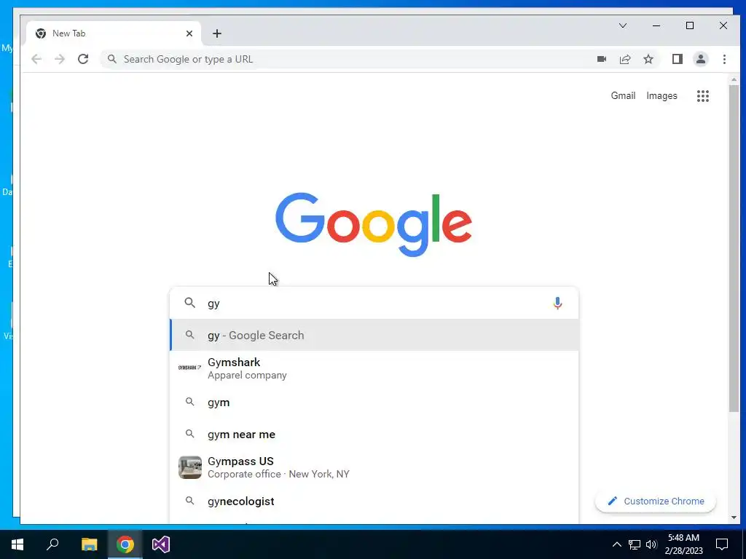Image resolution: width=746 pixels, height=559 pixels.
Task: Reload the page with the refresh icon
Action: (x=83, y=59)
